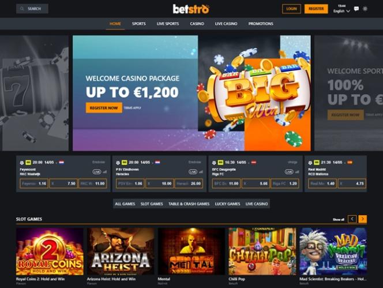The height and width of the screenshot is (288, 383).
Task: Expand the English language dropdown
Action: pos(341,11)
